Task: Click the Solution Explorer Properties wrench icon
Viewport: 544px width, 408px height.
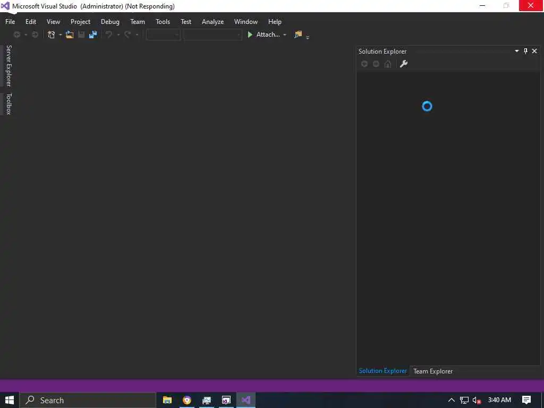Action: (404, 64)
